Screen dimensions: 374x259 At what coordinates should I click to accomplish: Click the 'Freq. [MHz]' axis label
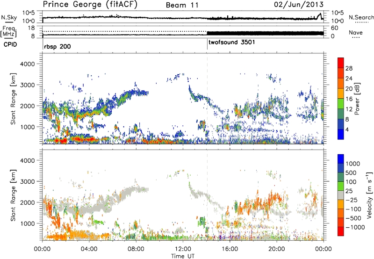[x=8, y=31]
